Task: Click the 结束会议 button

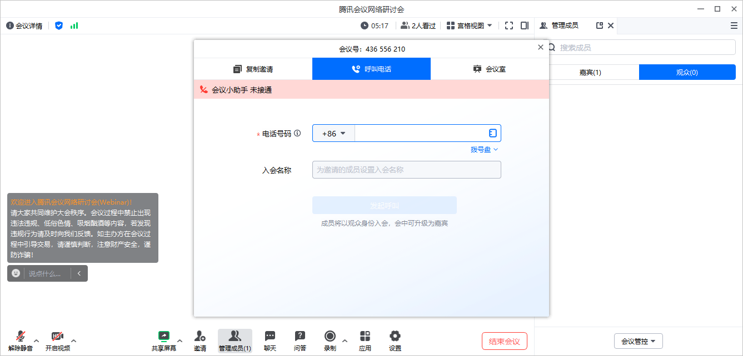Action: 505,341
